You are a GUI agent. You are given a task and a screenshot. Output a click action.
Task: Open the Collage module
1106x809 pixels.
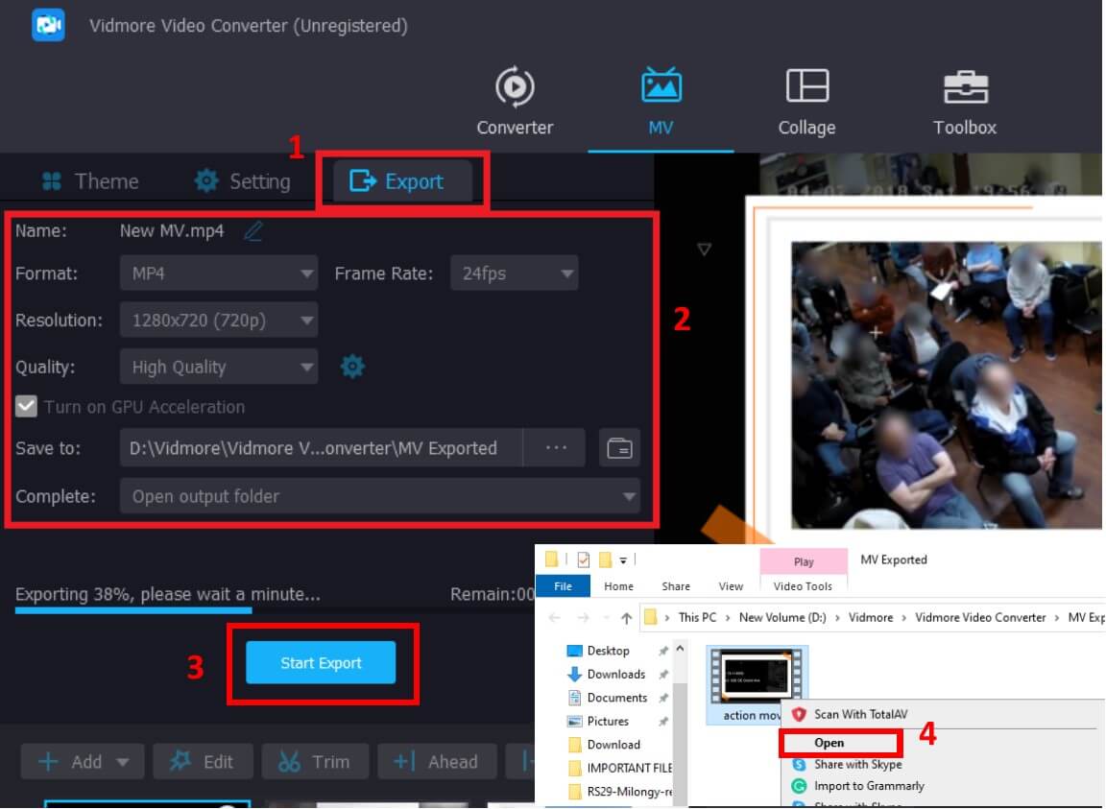(806, 102)
